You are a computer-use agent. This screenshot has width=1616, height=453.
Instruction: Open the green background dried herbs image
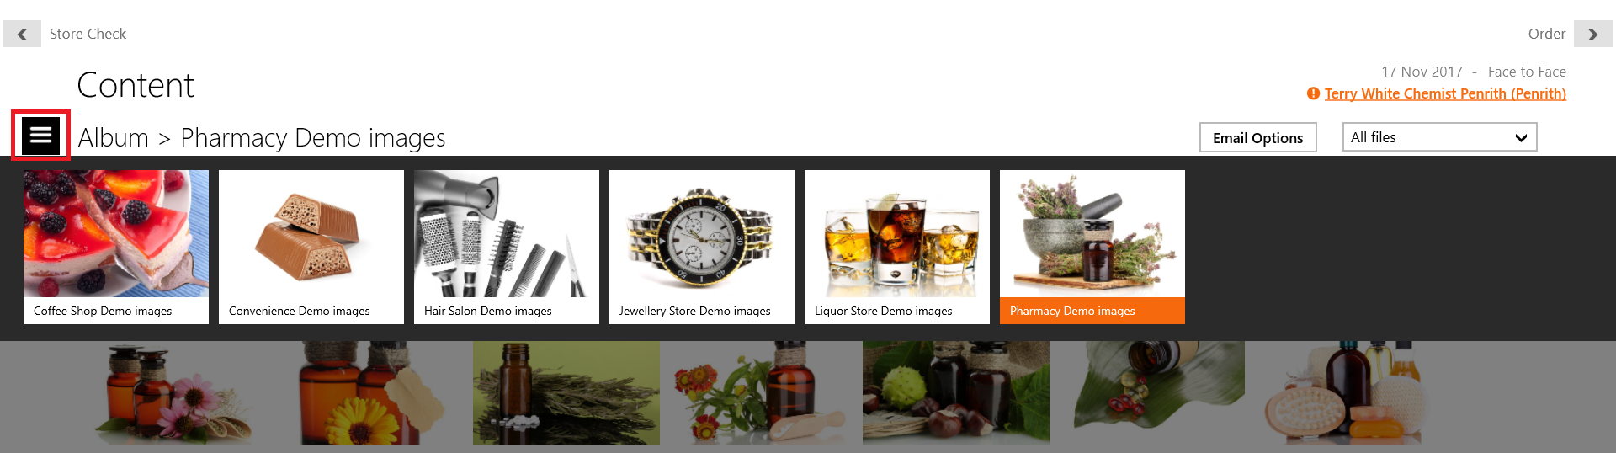coord(566,392)
